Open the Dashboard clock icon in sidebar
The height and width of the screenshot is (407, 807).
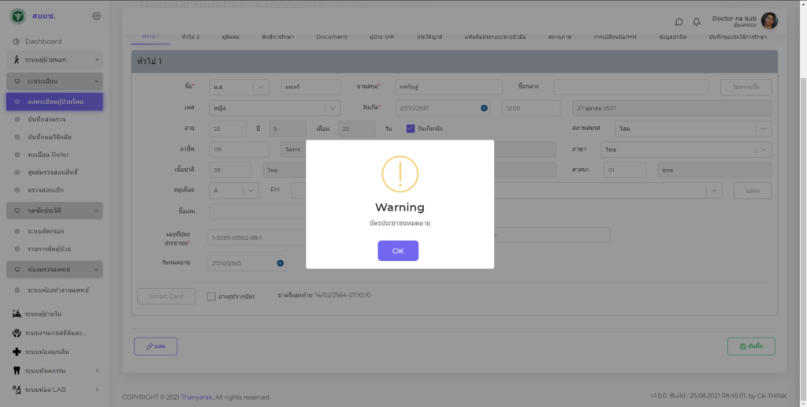coord(17,42)
